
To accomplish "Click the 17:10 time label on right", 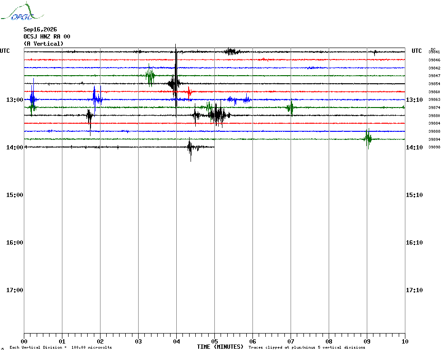I will [x=414, y=290].
